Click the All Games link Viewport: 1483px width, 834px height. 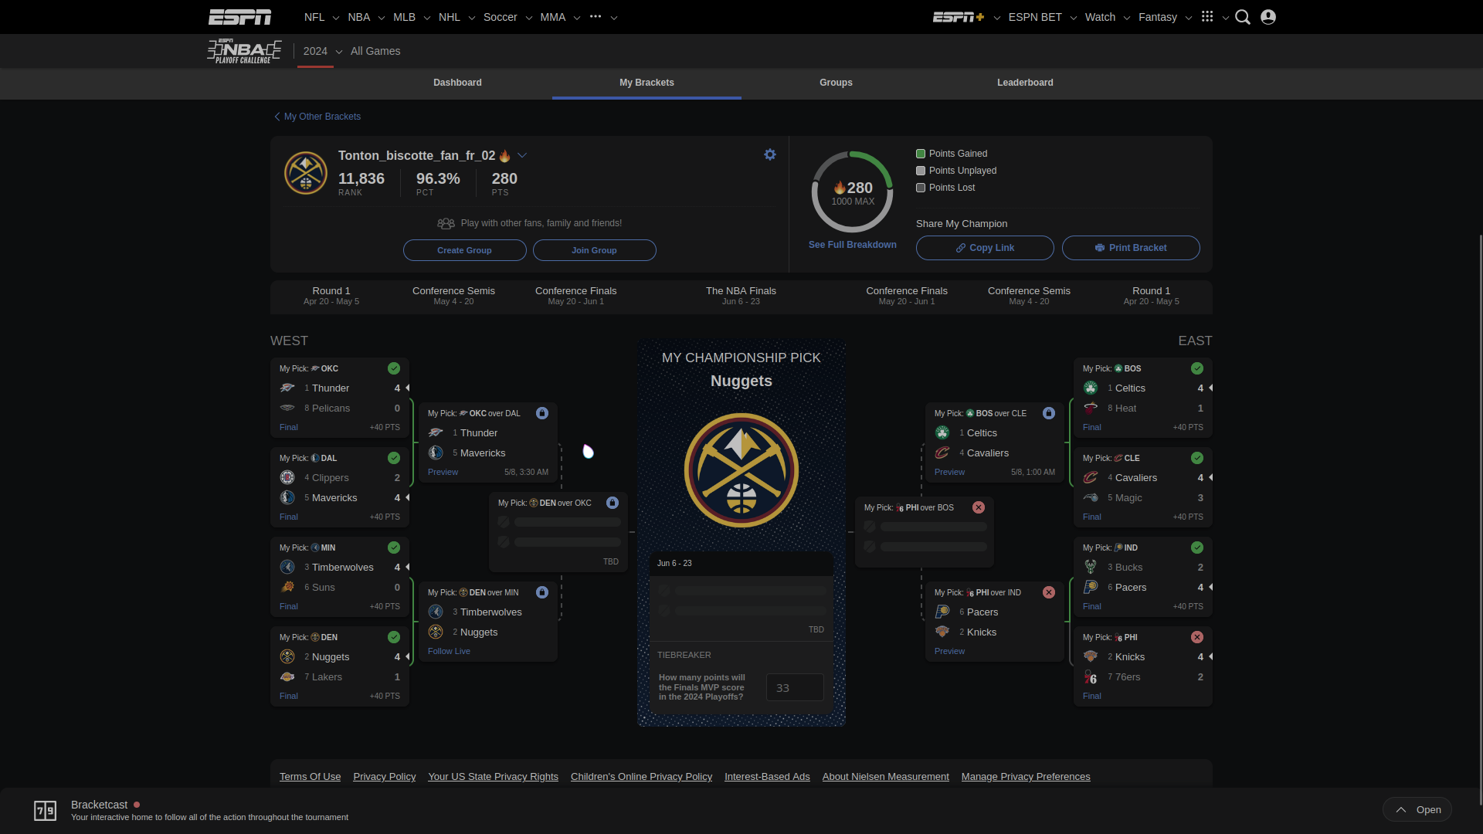tap(375, 51)
